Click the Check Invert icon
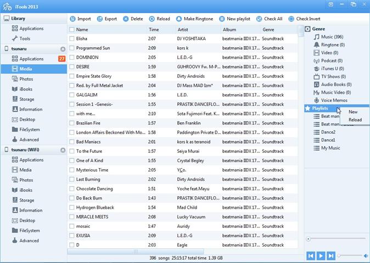This screenshot has width=370, height=263. [291, 19]
